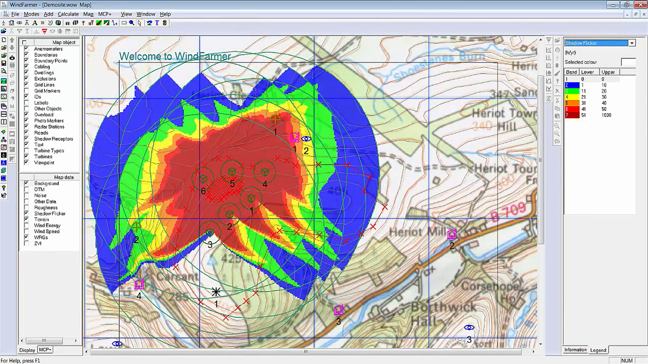Click the blue T text tool icon
This screenshot has width=648, height=364.
coord(157,23)
